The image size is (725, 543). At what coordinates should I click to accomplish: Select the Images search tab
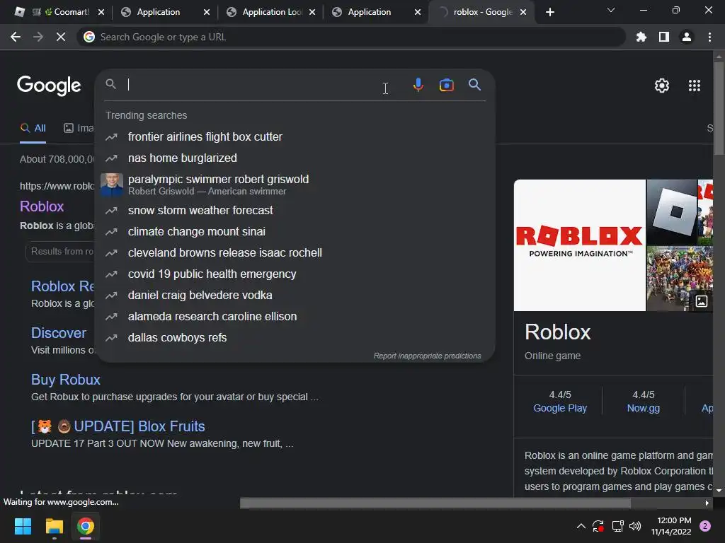(79, 128)
